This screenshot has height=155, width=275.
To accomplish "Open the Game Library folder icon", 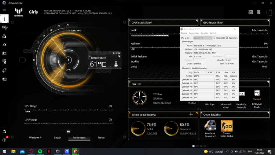I will coord(4,53).
